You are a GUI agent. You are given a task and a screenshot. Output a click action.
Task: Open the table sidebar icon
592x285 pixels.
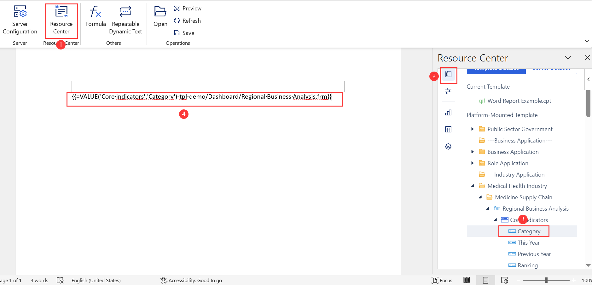tap(448, 129)
